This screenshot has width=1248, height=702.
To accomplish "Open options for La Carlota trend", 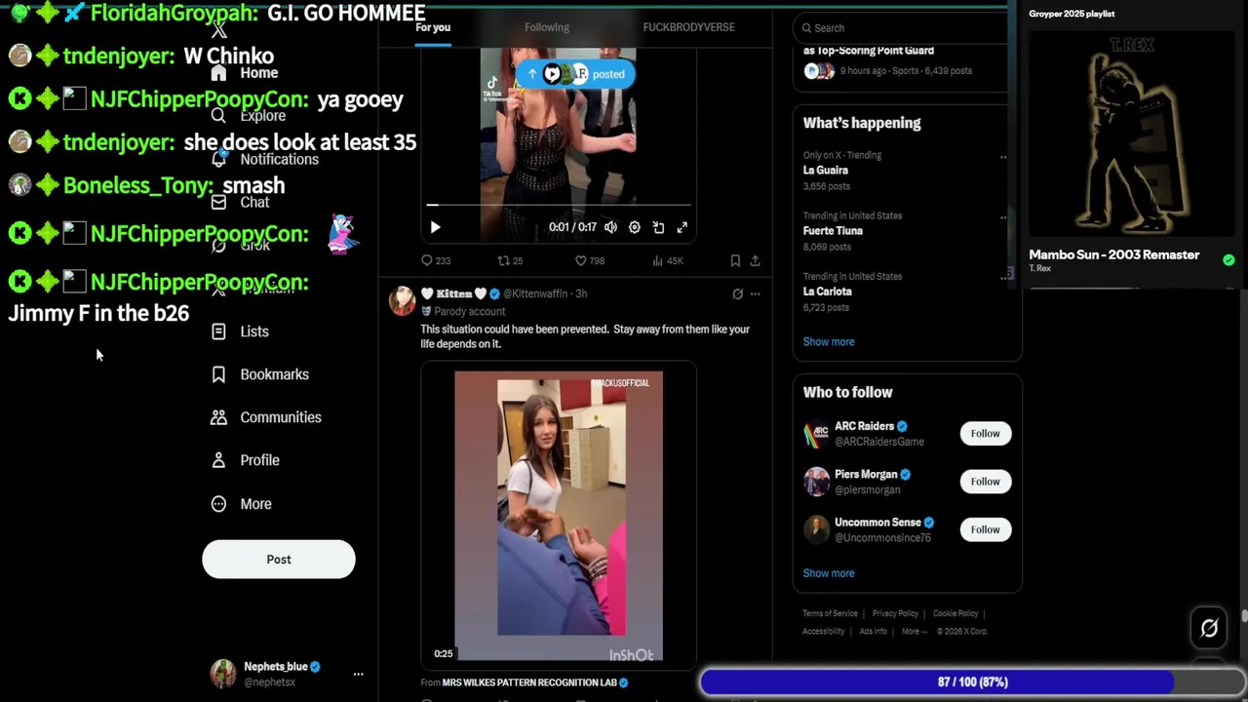I will tap(1005, 276).
